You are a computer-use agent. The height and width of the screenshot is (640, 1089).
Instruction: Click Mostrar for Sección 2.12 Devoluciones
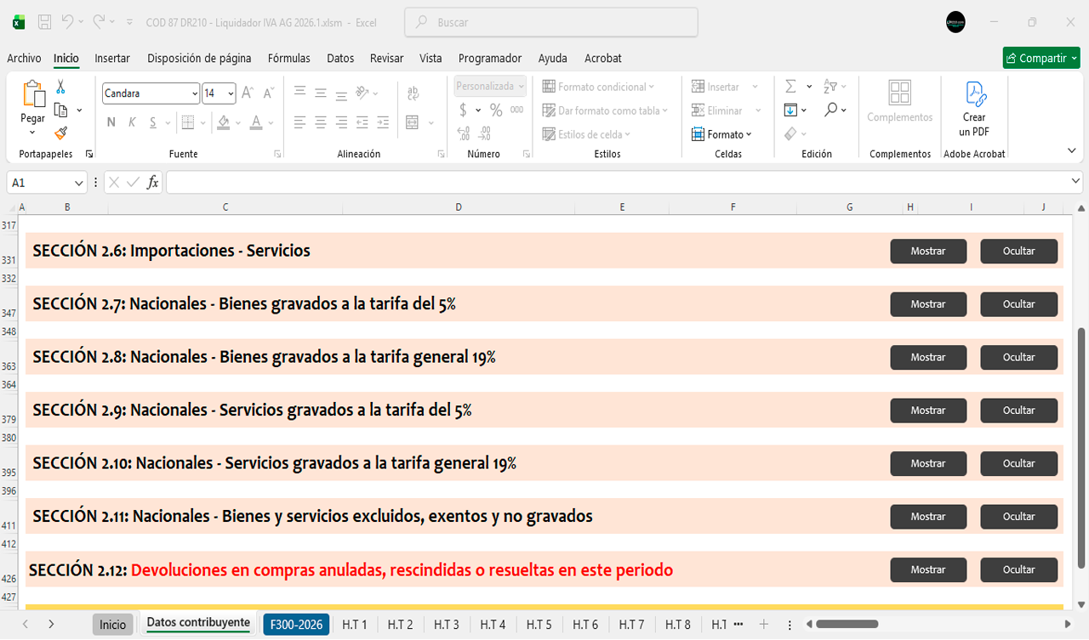point(928,570)
